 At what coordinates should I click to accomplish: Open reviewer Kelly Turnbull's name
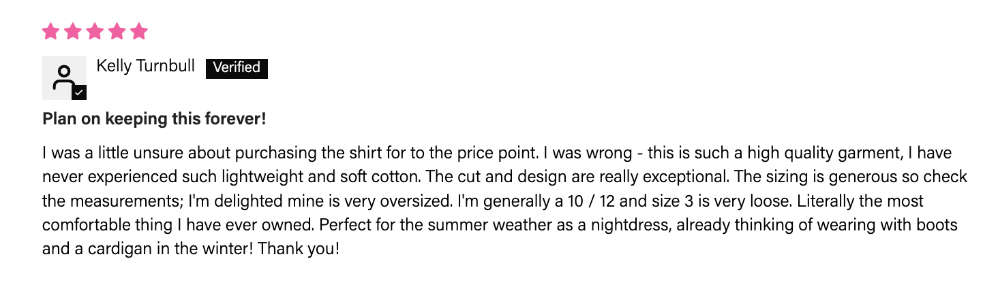point(146,66)
